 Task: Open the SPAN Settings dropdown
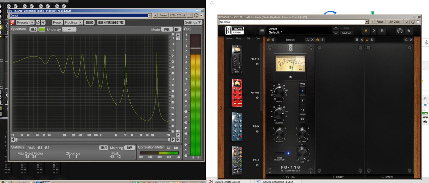click(x=193, y=22)
